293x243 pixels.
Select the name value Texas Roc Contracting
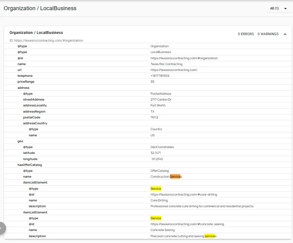(166, 64)
